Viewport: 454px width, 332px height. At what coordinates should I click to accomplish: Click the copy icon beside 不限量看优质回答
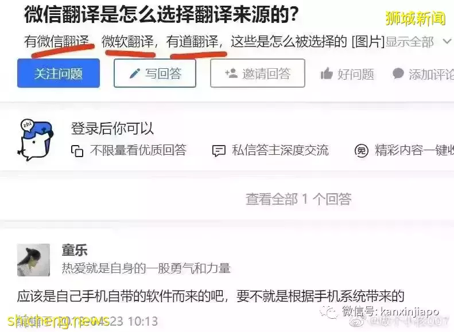pos(77,151)
